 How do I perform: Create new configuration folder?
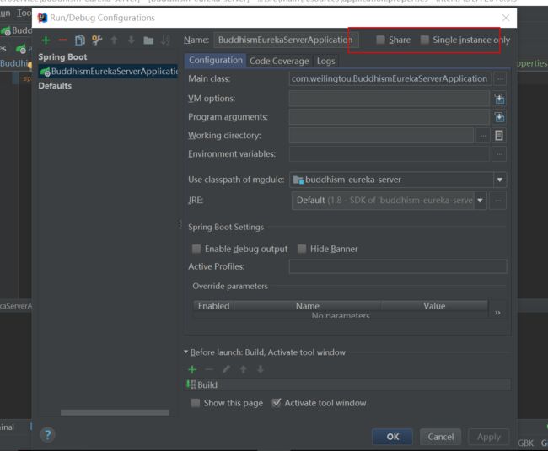(148, 40)
